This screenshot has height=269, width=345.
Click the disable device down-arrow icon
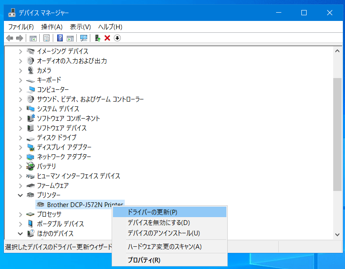(117, 38)
